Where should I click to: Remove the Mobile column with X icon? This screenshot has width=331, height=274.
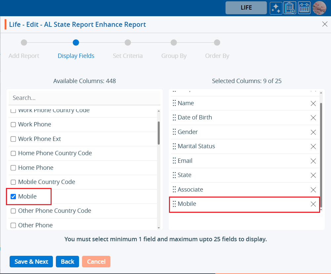[x=313, y=204]
